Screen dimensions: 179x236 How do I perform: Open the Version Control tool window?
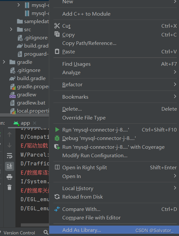point(19,233)
